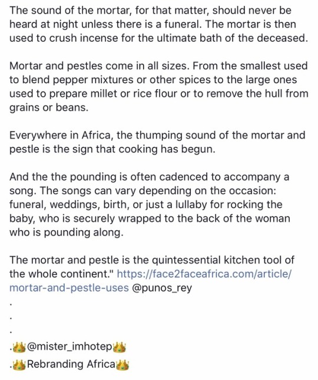Click the crown emoji before @mister_imhotep

click(19, 347)
